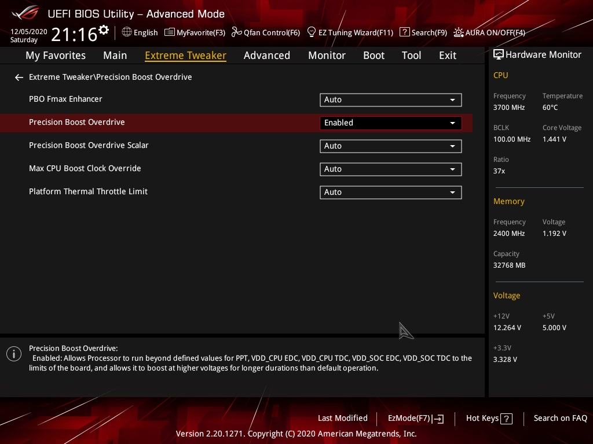Click the Search question mark icon
The image size is (593, 444).
point(404,32)
